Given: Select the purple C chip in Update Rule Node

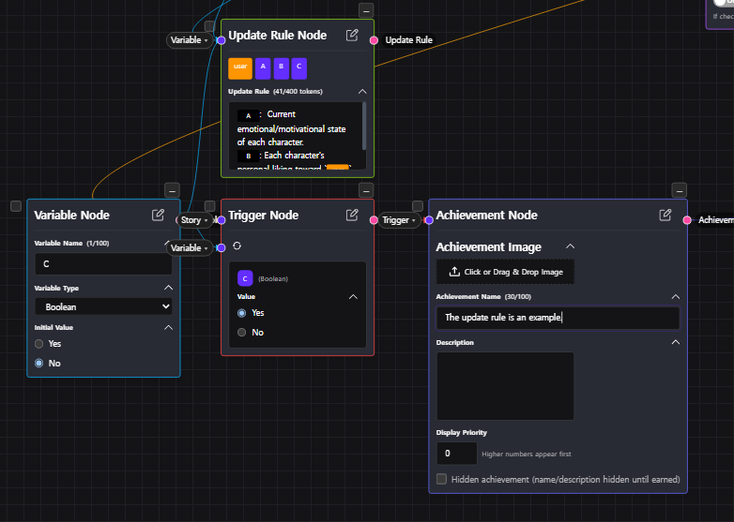Looking at the screenshot, I should [299, 68].
